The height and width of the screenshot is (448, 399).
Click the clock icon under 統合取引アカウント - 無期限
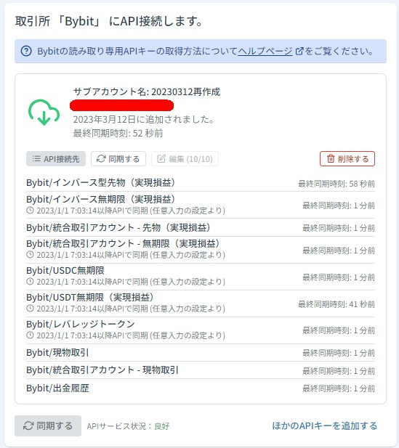pyautogui.click(x=30, y=255)
